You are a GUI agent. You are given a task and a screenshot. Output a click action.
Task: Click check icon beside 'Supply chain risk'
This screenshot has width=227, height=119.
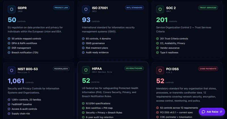(x=9, y=114)
